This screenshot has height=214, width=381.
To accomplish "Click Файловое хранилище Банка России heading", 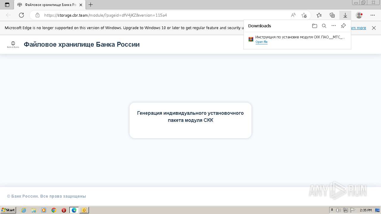I will [82, 45].
